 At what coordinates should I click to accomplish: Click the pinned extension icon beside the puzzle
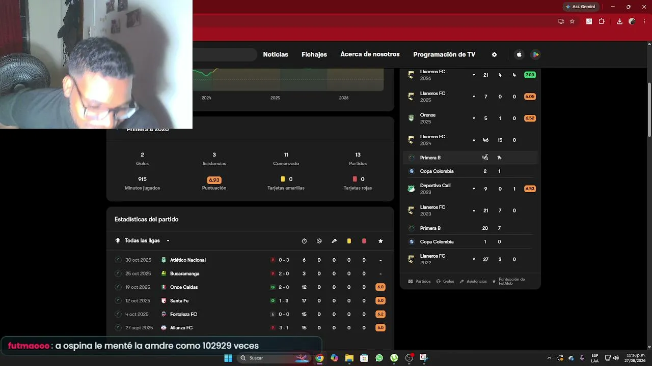click(x=589, y=21)
